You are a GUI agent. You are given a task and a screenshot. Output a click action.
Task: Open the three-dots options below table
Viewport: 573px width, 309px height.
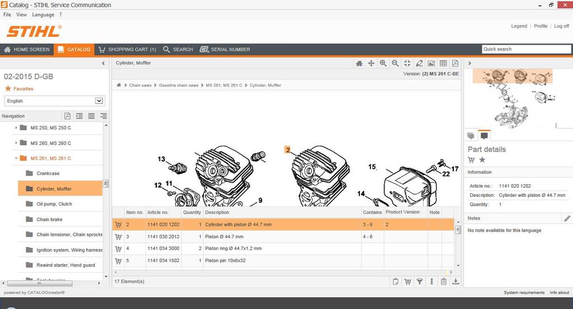coord(431,281)
